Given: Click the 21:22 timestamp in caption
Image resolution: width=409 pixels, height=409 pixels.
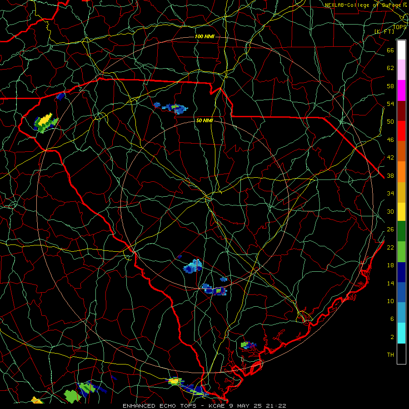Looking at the screenshot, I should click(x=276, y=406).
